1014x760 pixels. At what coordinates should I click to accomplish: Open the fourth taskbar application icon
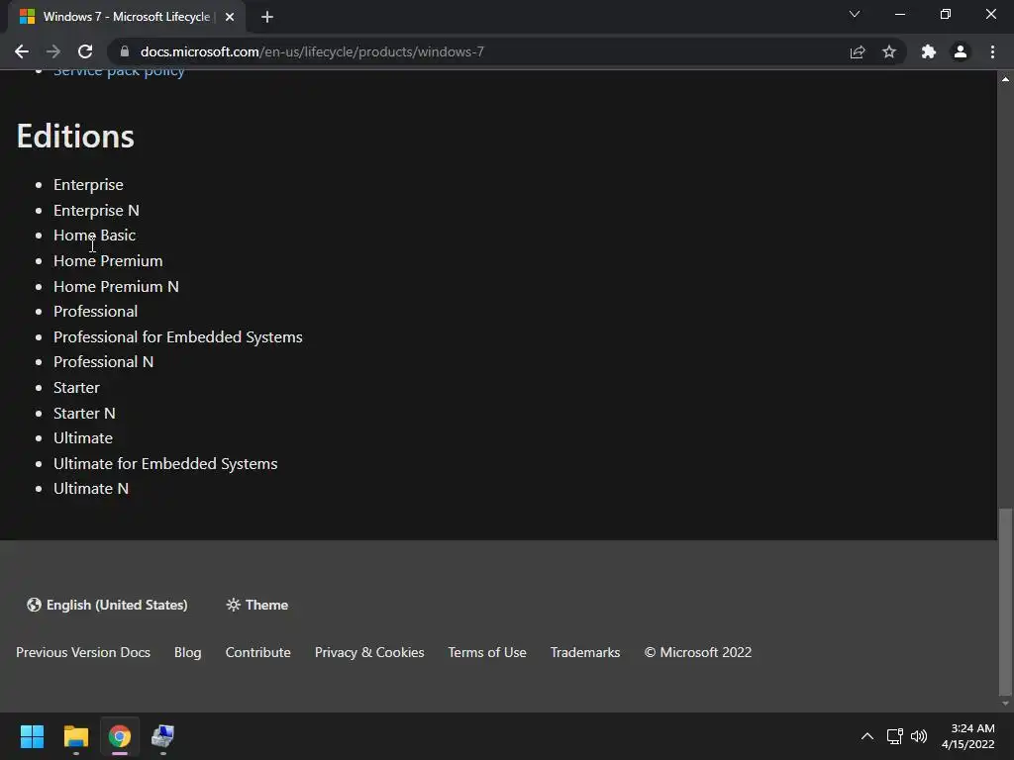click(163, 736)
